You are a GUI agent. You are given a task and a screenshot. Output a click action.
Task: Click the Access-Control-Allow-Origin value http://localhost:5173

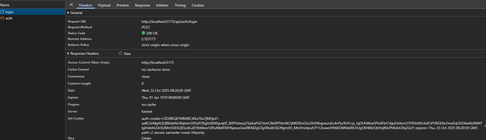pos(158,62)
